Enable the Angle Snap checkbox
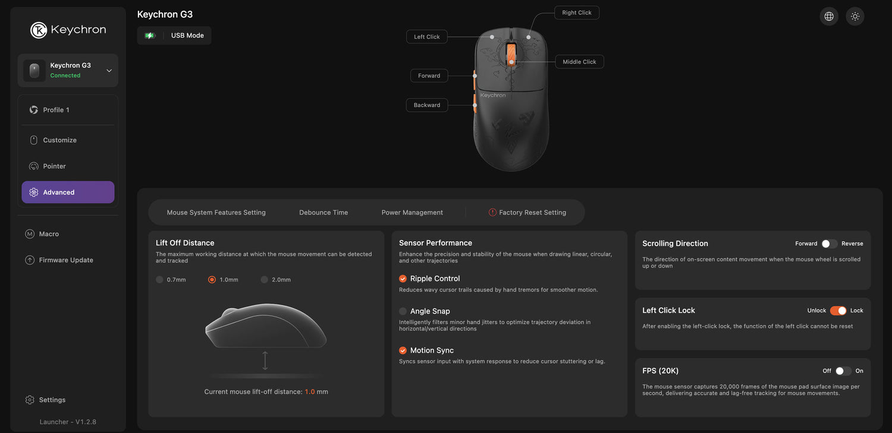This screenshot has width=892, height=433. tap(403, 311)
